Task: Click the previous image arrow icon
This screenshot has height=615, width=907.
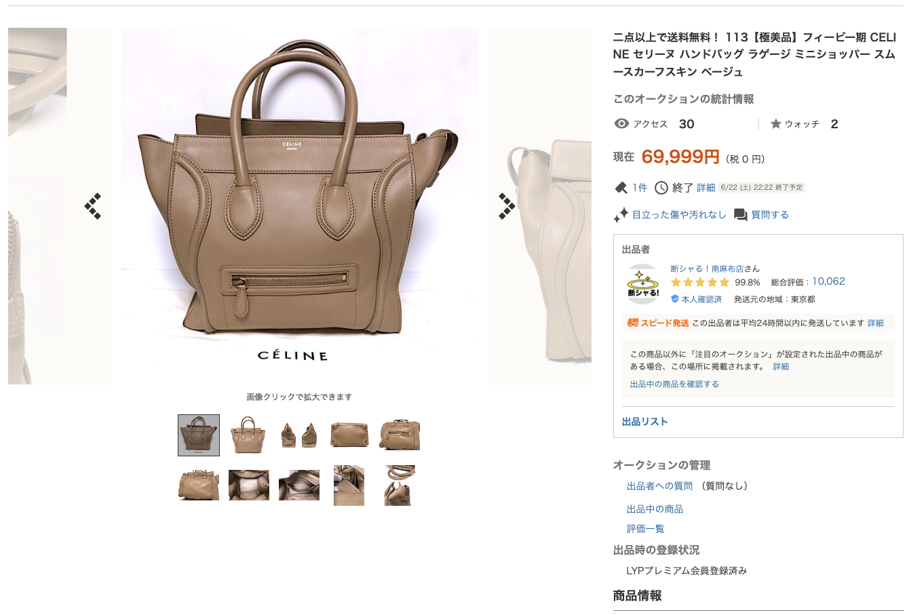Action: tap(93, 206)
